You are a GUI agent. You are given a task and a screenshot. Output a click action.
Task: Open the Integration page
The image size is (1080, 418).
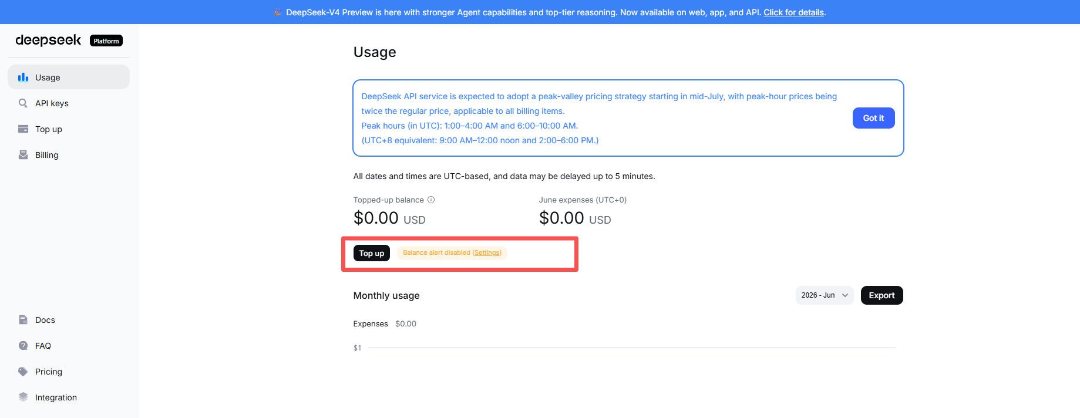point(69,397)
